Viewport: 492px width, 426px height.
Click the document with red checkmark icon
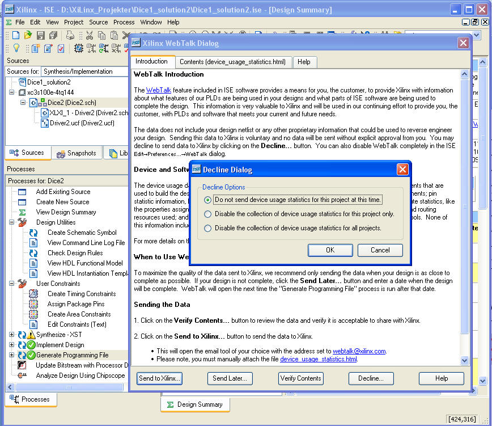(61, 48)
